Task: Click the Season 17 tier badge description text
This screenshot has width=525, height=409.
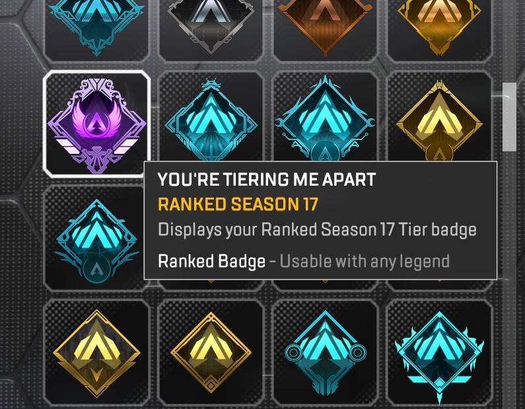Action: (x=317, y=230)
